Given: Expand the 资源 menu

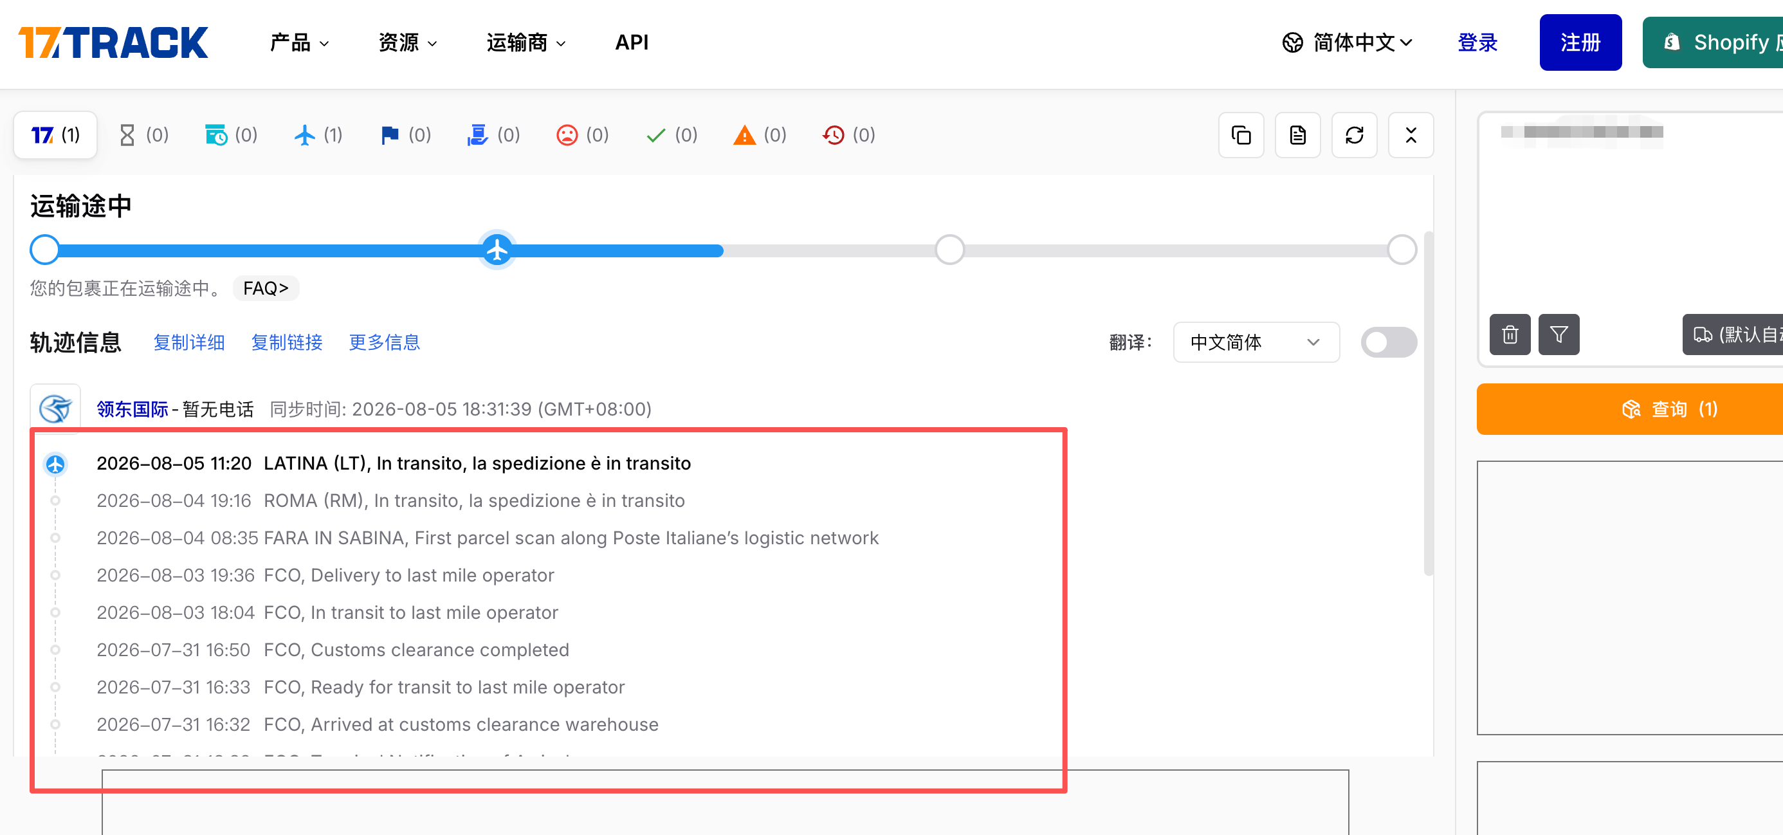Looking at the screenshot, I should (408, 43).
